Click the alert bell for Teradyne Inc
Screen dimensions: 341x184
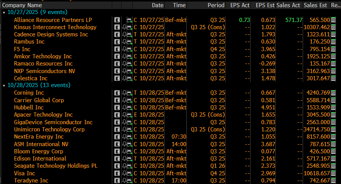click(x=124, y=181)
